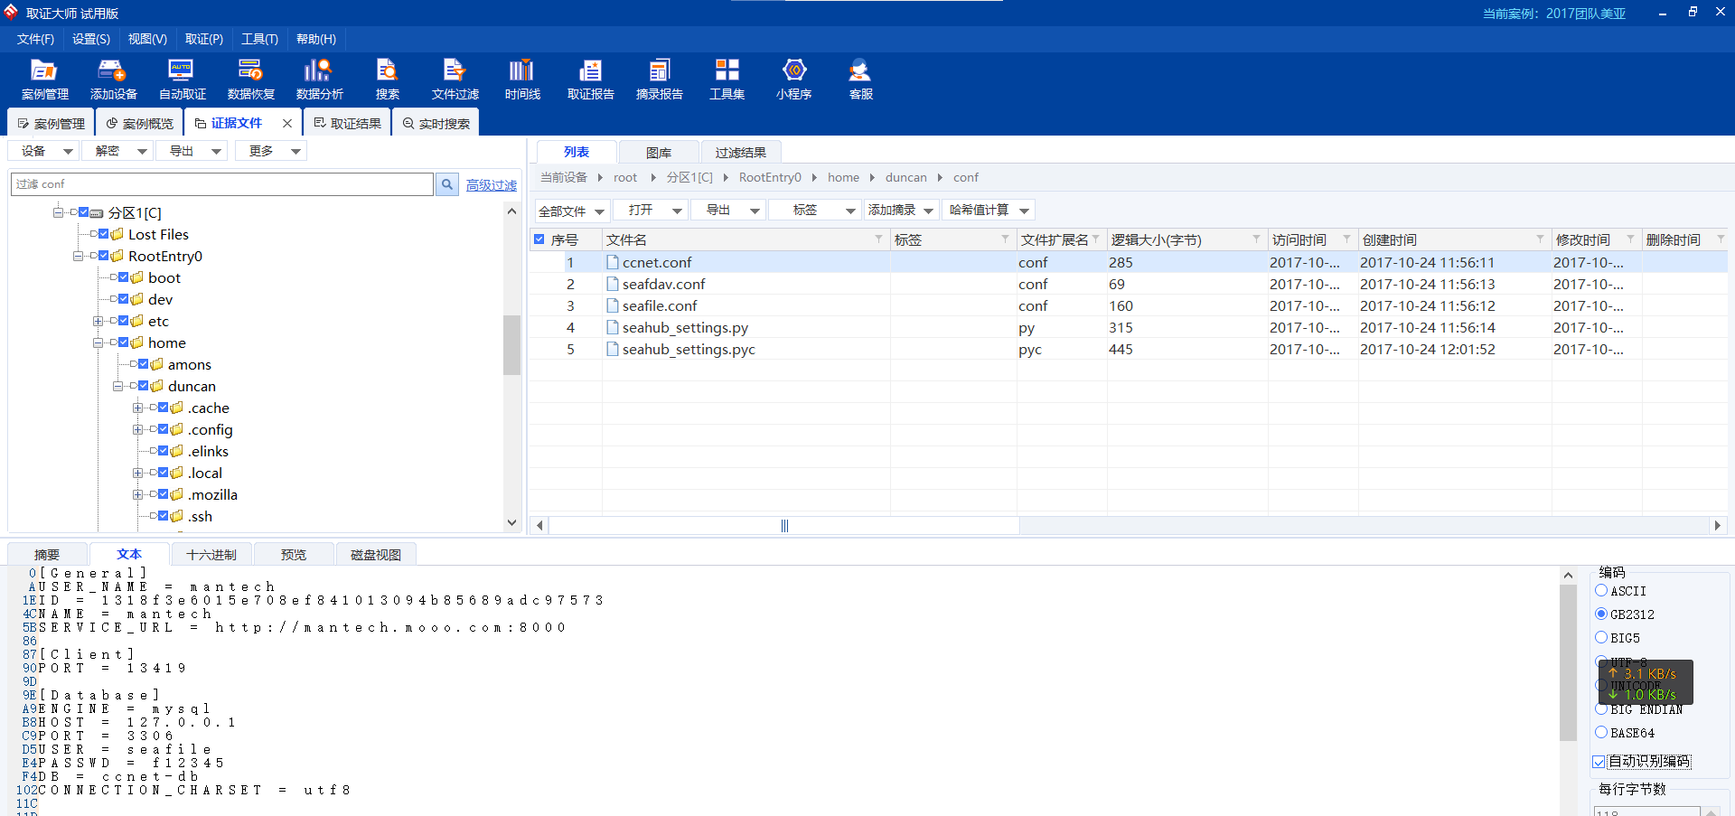Screen dimensions: 1735x816
Task: Switch to the 图库 tab
Action: click(659, 152)
